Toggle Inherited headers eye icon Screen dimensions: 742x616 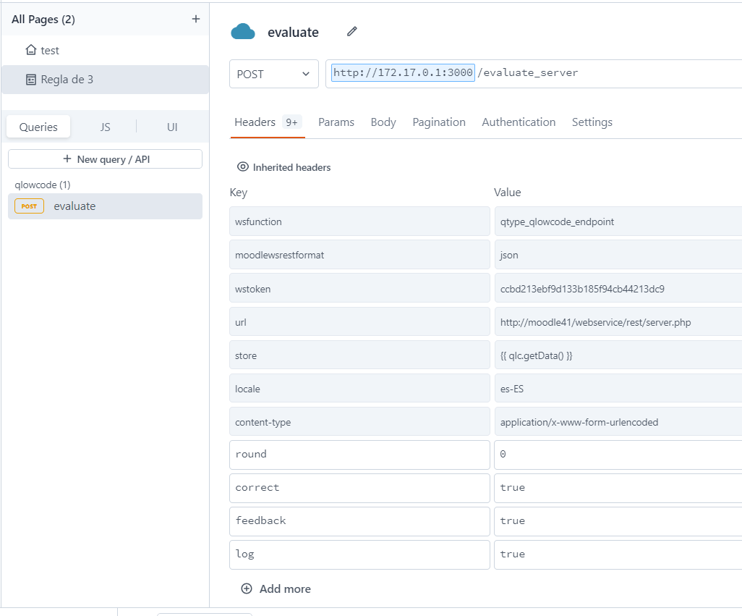(243, 166)
